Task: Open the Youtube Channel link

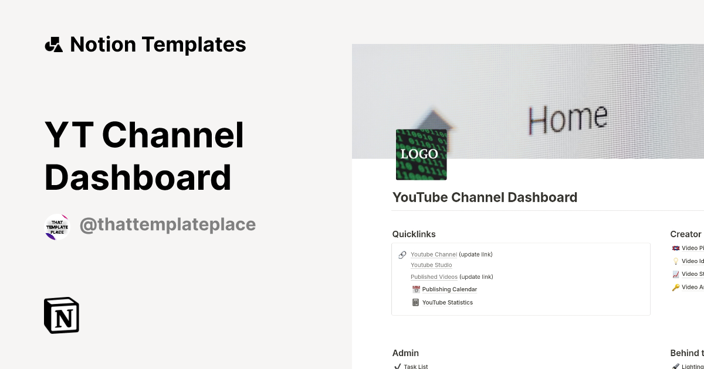Action: pyautogui.click(x=434, y=254)
